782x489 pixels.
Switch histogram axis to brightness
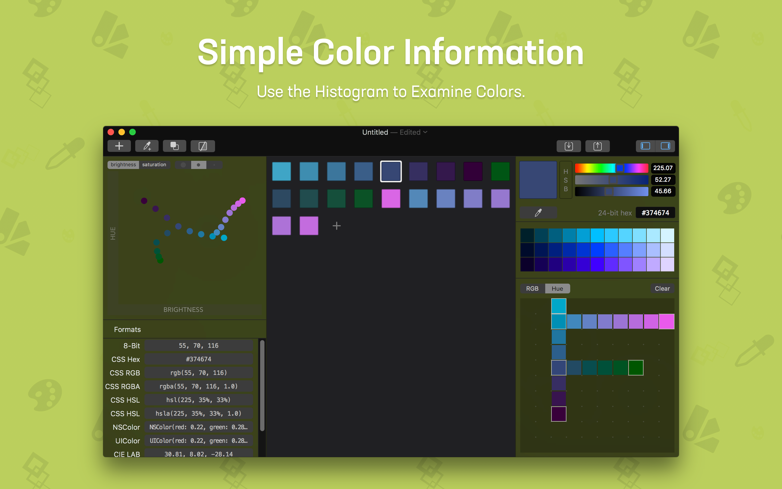coord(123,165)
